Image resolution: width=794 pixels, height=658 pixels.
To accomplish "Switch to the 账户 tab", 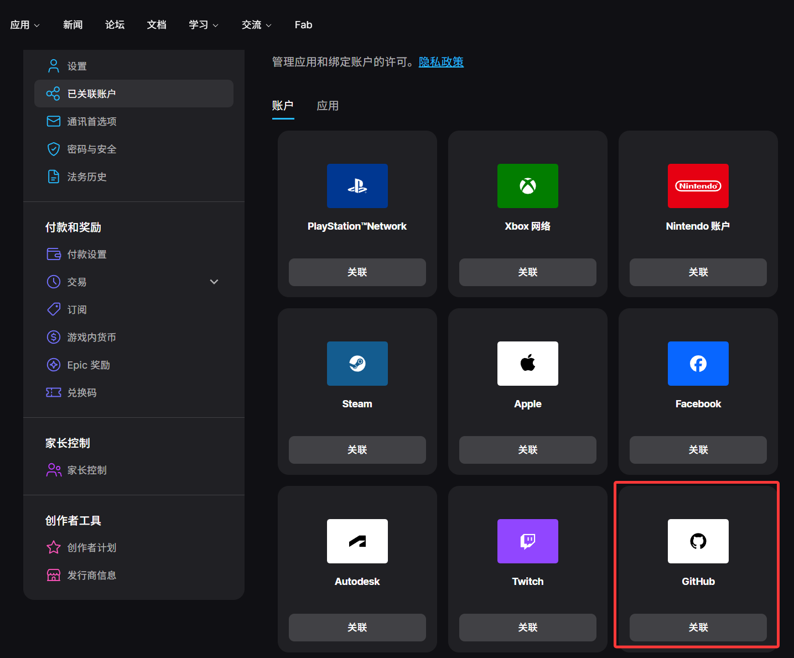I will tap(283, 106).
